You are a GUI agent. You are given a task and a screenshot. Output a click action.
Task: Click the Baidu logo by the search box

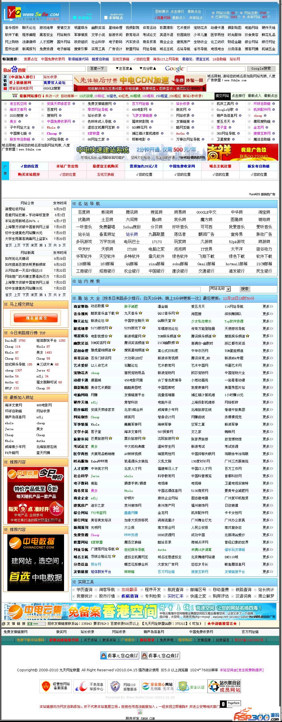[x=14, y=69]
